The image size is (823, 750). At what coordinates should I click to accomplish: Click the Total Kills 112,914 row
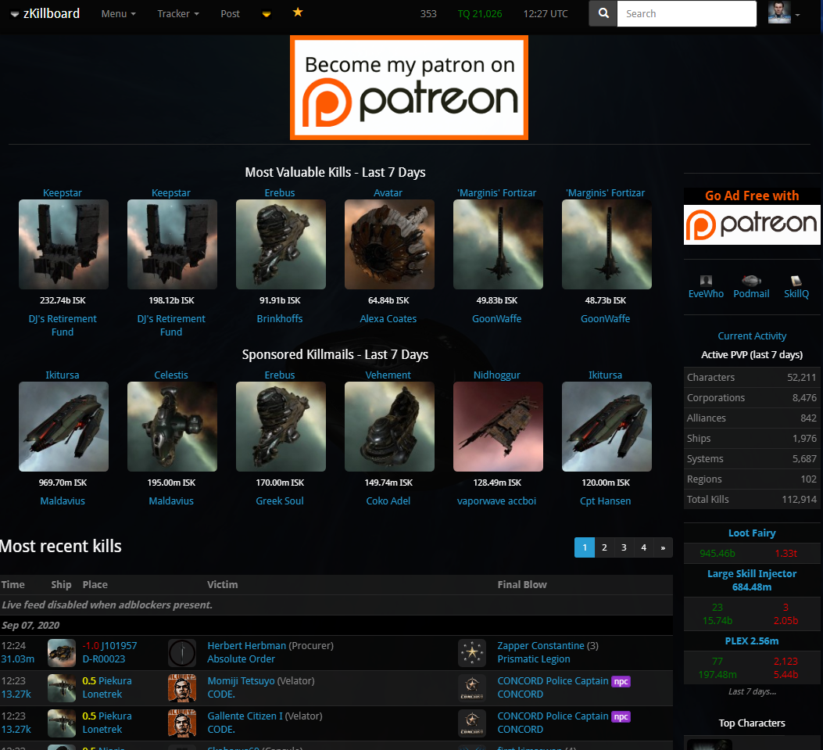pyautogui.click(x=752, y=500)
